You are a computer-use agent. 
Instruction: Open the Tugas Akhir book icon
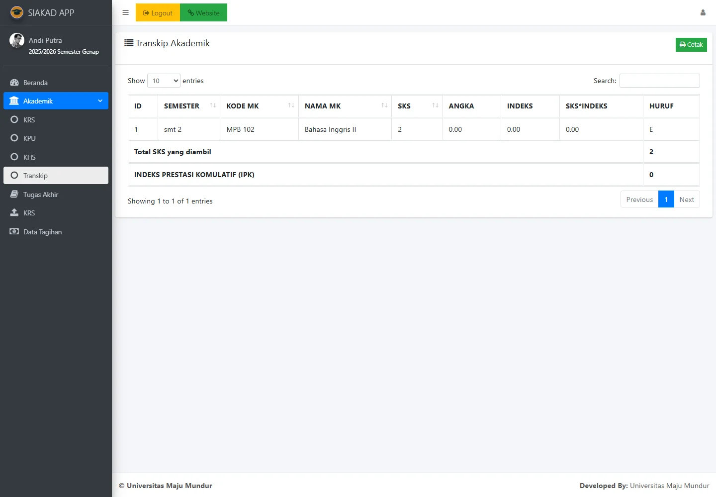tap(14, 195)
